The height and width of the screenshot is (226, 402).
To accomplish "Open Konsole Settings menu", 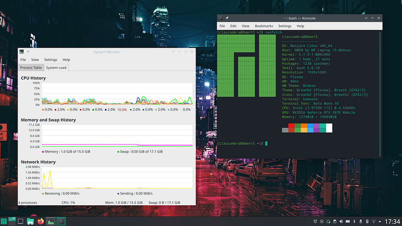I will (x=285, y=26).
